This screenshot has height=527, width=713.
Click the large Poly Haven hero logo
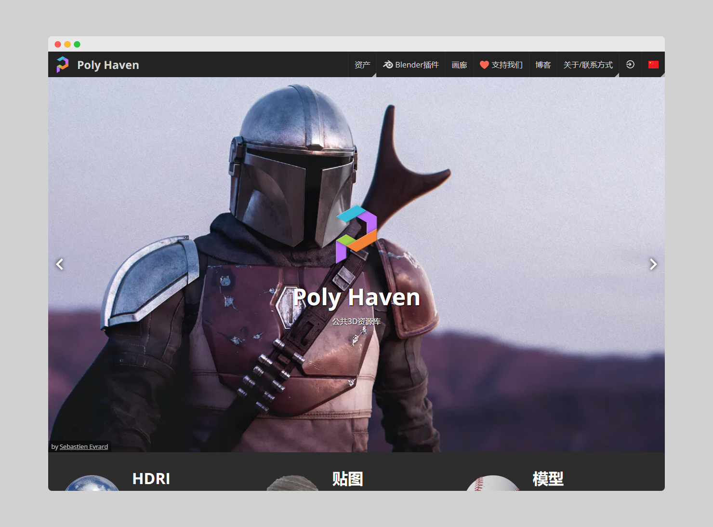click(x=356, y=234)
